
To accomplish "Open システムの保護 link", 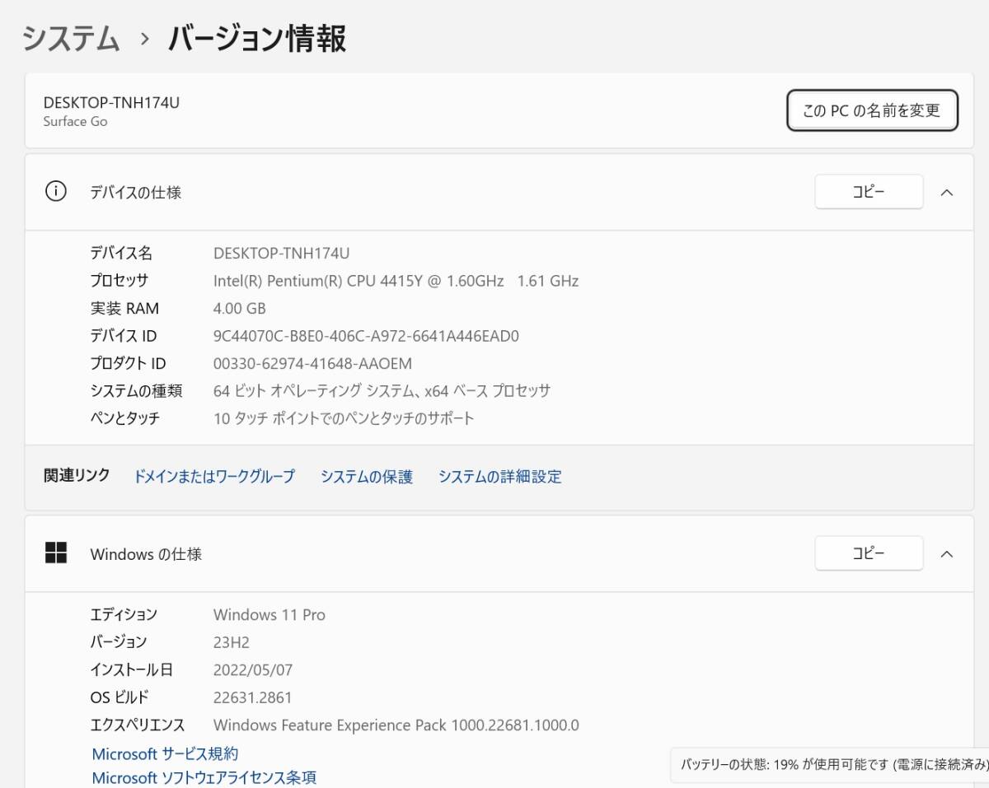I will point(367,476).
